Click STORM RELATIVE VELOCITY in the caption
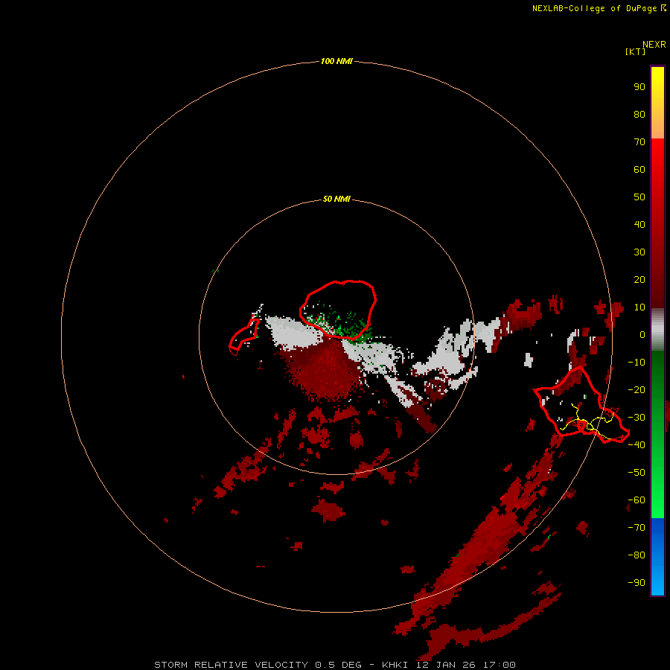670x670 pixels. coord(231,665)
